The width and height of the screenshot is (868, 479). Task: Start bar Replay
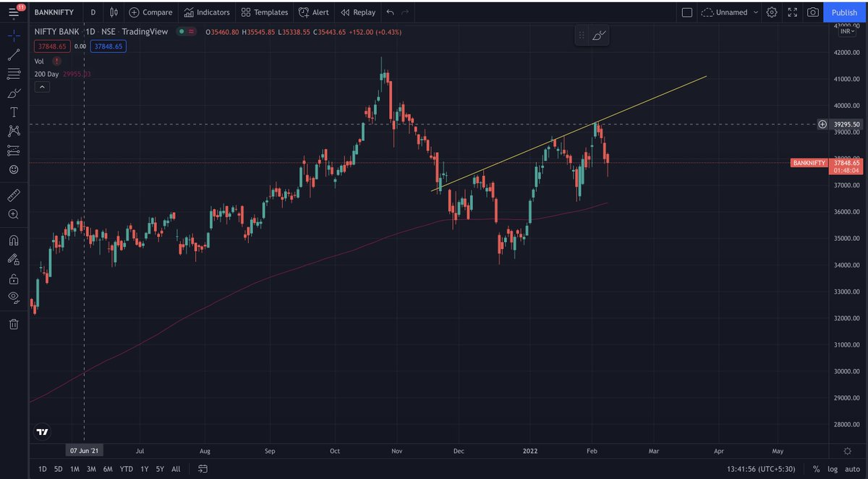click(357, 12)
